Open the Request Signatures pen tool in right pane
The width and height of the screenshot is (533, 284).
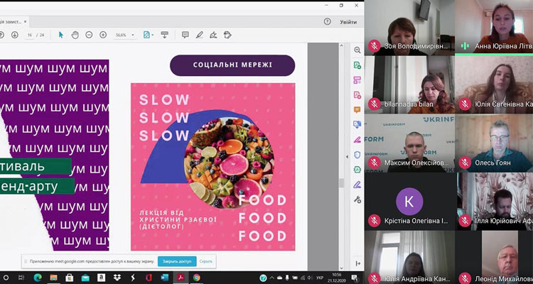pos(357,185)
